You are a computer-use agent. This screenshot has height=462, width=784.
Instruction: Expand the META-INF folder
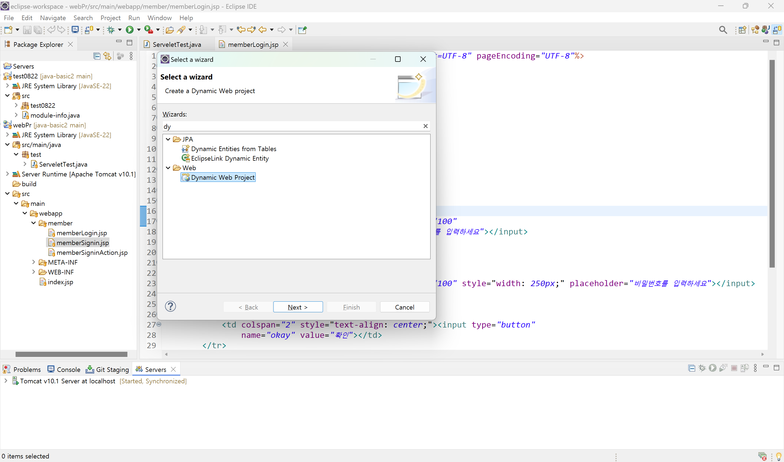(x=33, y=262)
